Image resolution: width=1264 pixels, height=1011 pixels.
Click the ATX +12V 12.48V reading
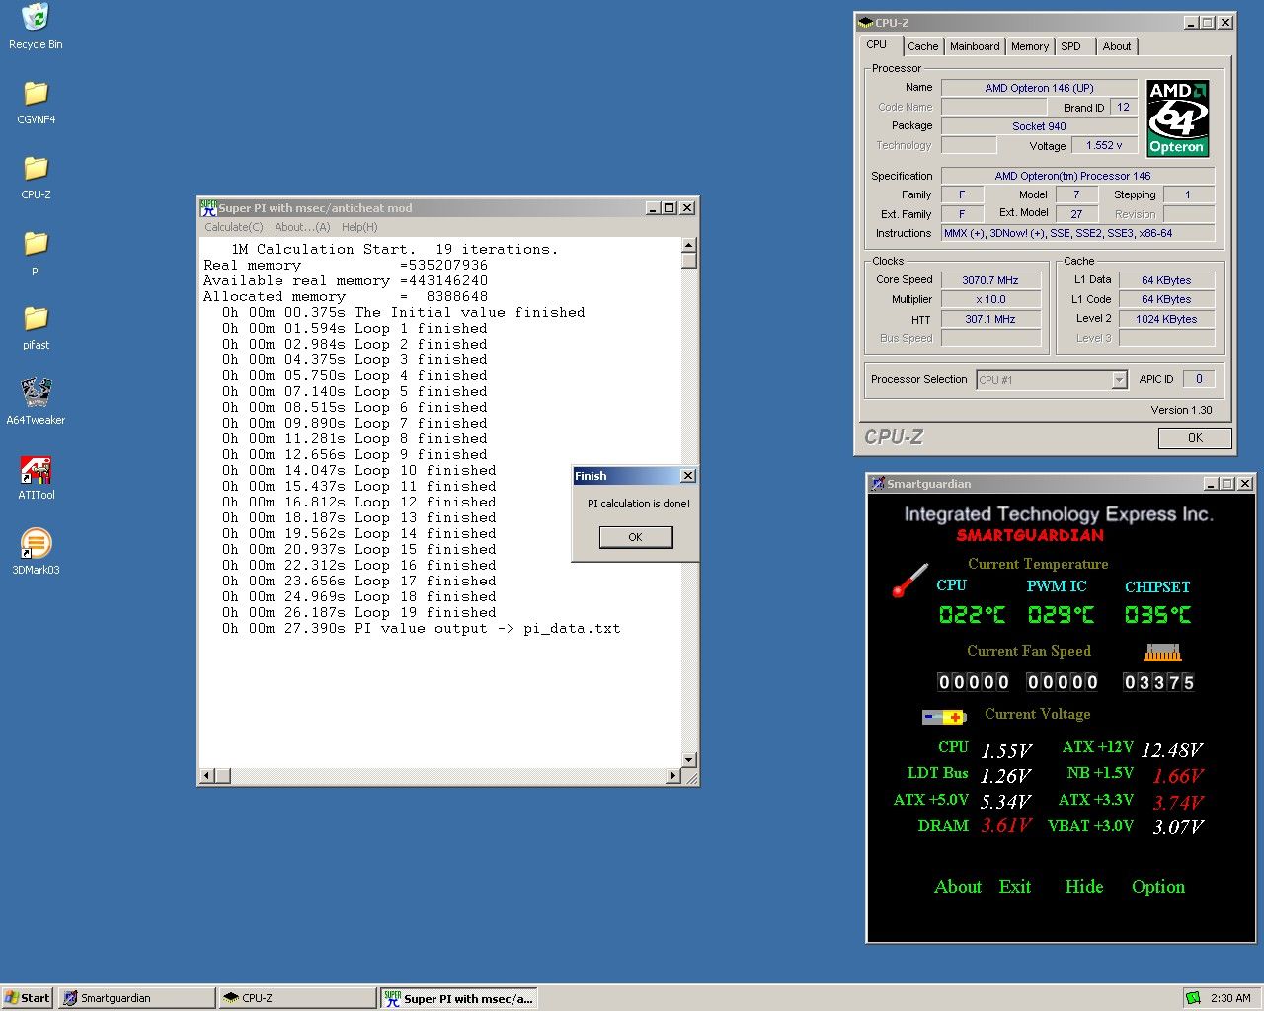click(x=1172, y=750)
